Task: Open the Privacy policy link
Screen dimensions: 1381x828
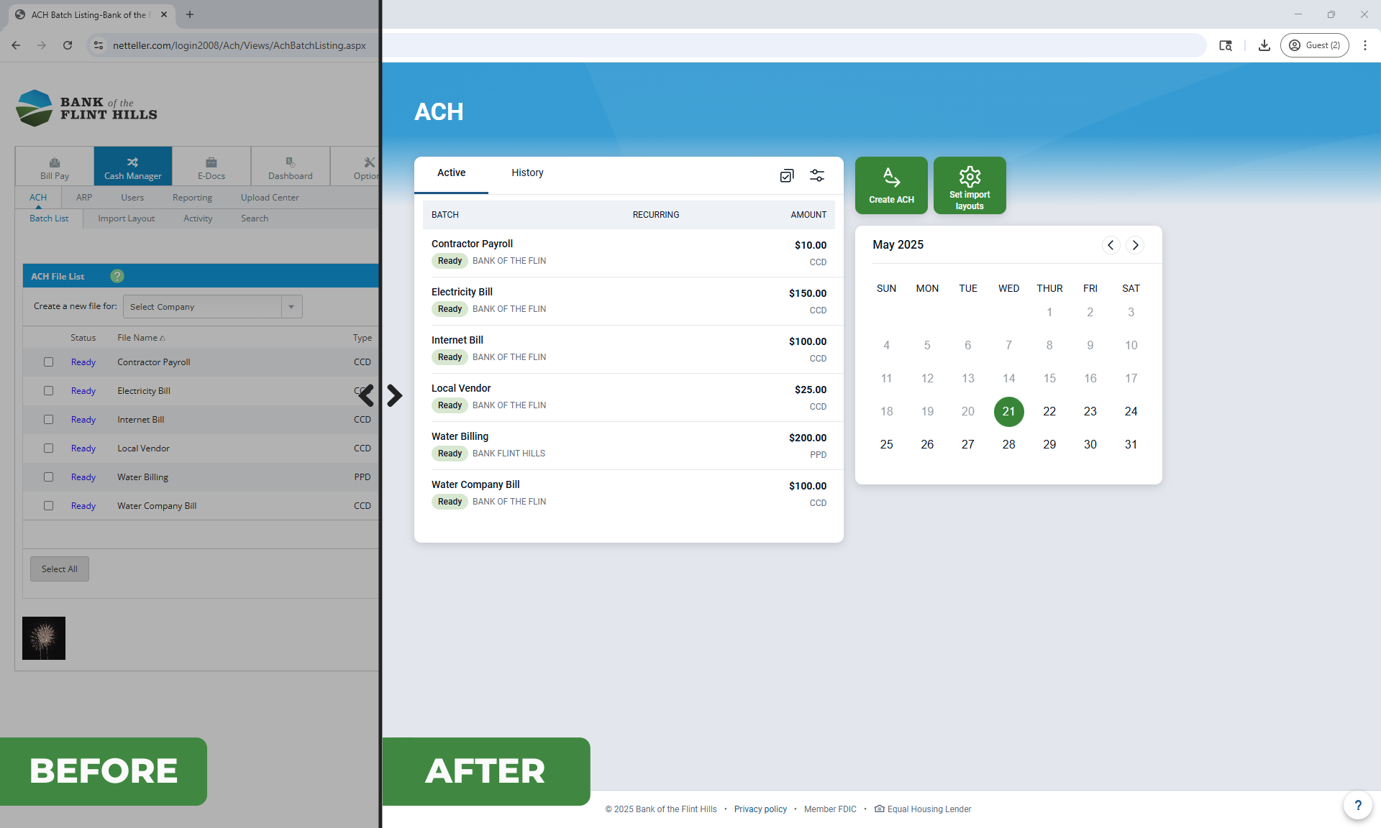Action: click(760, 809)
